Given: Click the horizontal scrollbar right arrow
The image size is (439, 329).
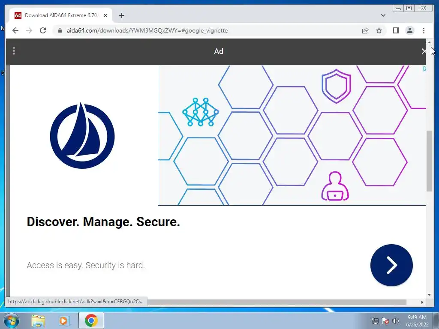Looking at the screenshot, I should tap(422, 302).
